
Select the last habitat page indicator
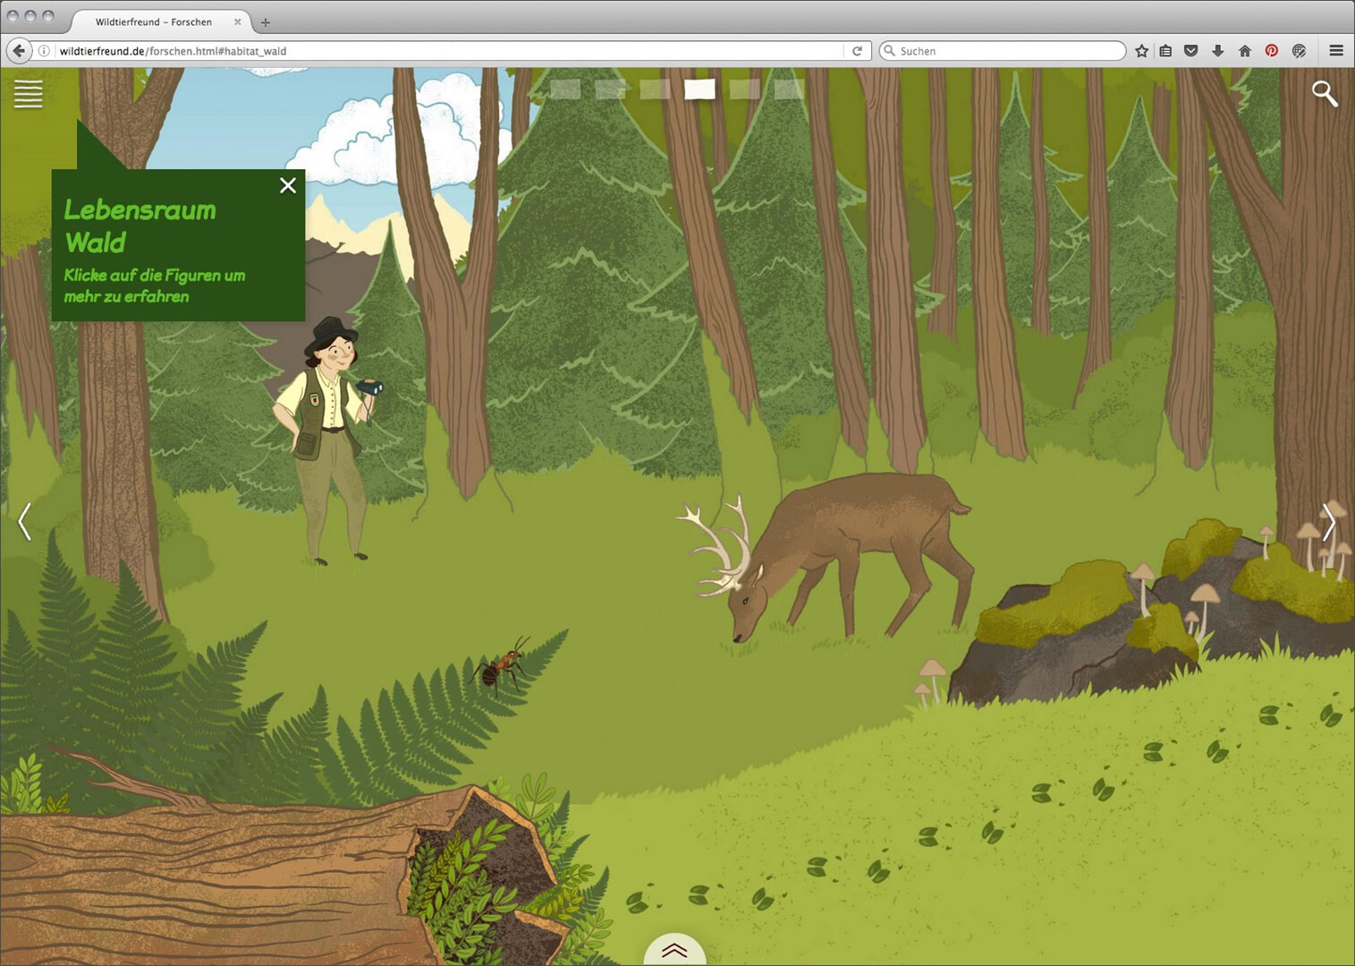(789, 89)
